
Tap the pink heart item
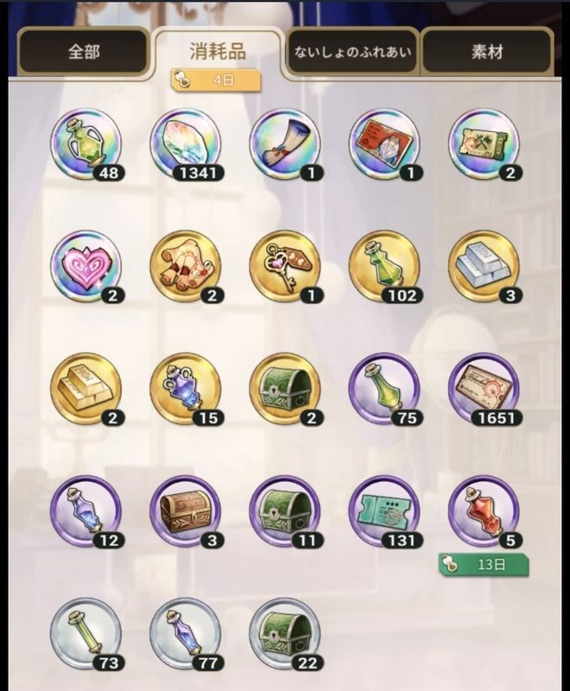(x=85, y=267)
